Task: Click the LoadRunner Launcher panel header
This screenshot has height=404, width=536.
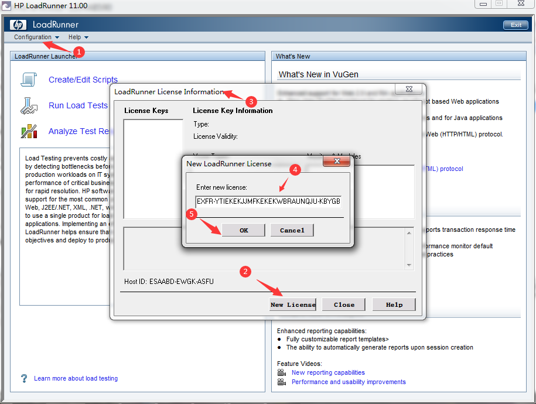Action: click(x=138, y=56)
